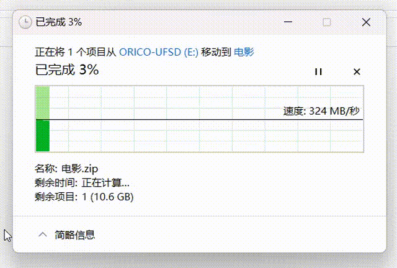This screenshot has width=397, height=268.
Task: Minimize the transfer progress window
Action: click(288, 22)
